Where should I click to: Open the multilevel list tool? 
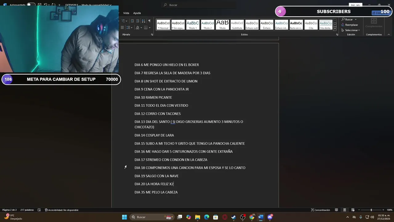[x=123, y=21]
